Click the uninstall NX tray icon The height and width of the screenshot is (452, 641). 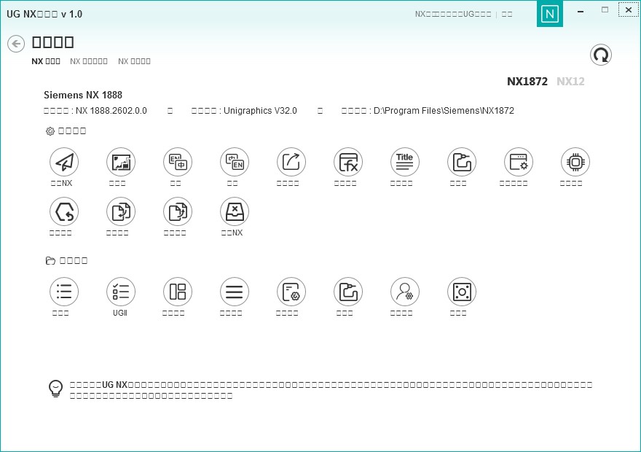click(235, 211)
